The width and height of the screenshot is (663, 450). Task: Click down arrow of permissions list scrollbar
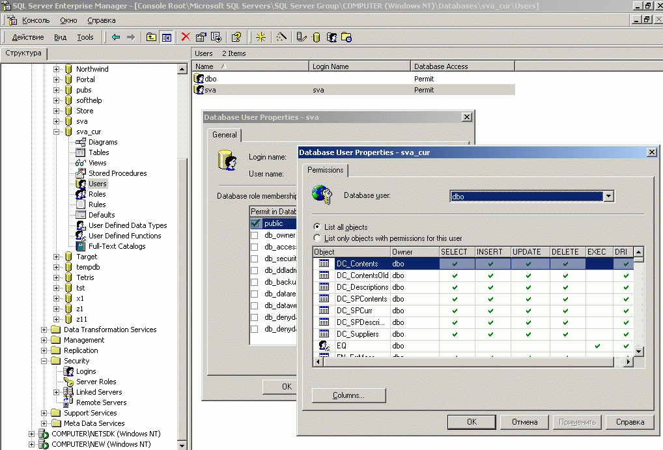(638, 351)
